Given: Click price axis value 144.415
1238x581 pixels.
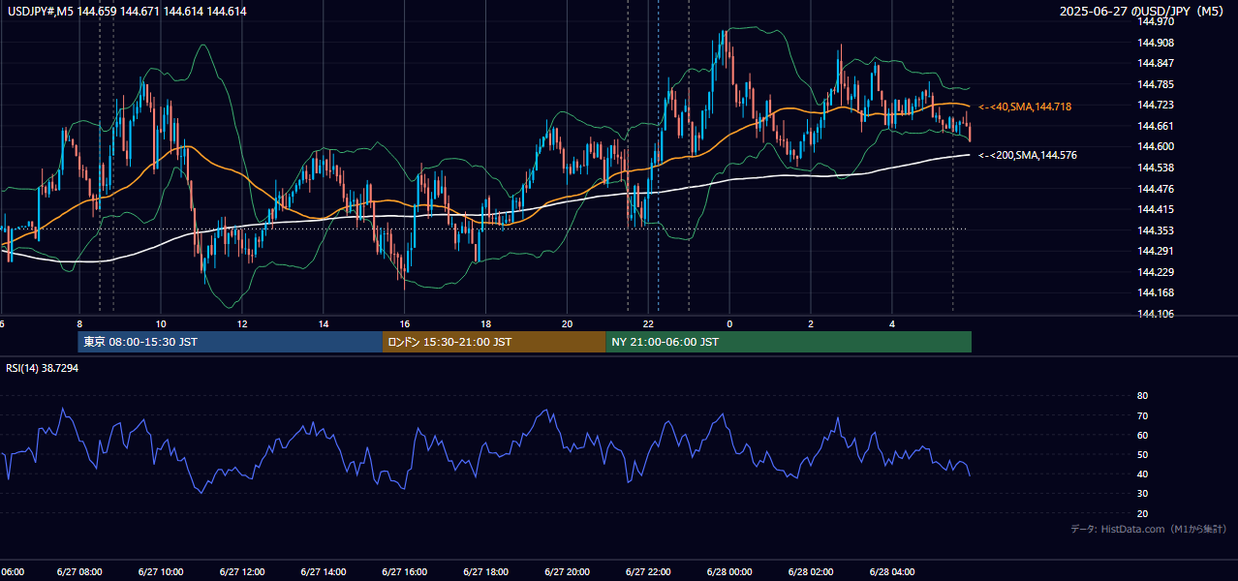Looking at the screenshot, I should point(1155,209).
